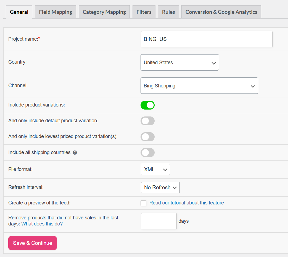The height and width of the screenshot is (257, 288).
Task: Click the 'What does this do?' link
Action: (42, 224)
